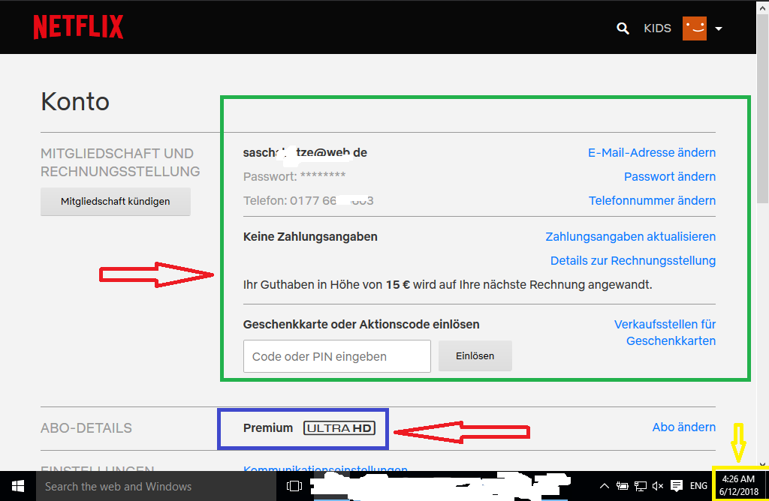
Task: Click the Premium plan label
Action: coord(268,428)
